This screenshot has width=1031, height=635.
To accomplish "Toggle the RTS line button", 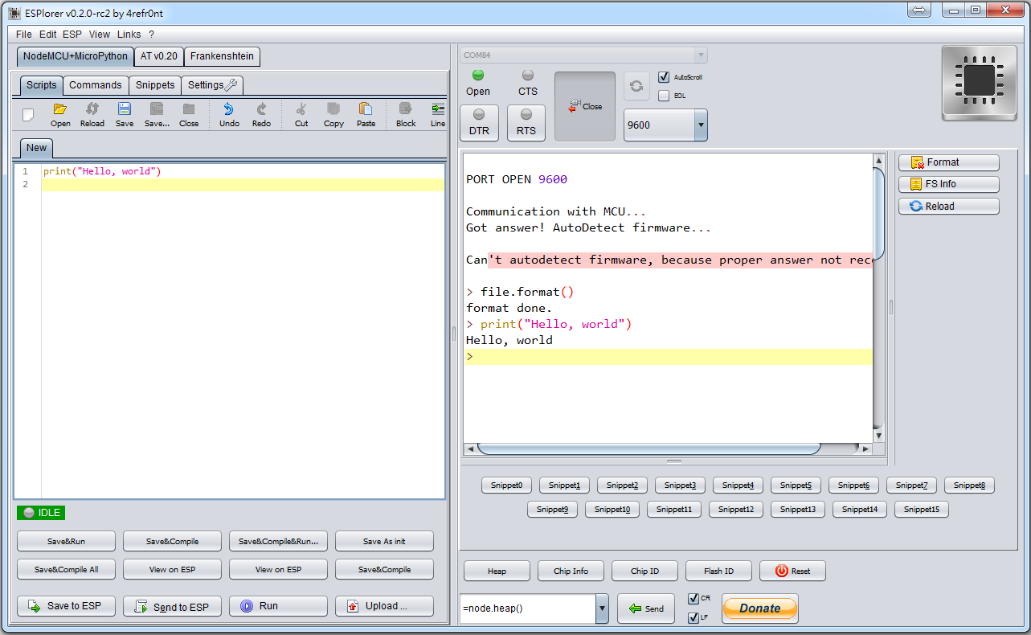I will [x=526, y=123].
